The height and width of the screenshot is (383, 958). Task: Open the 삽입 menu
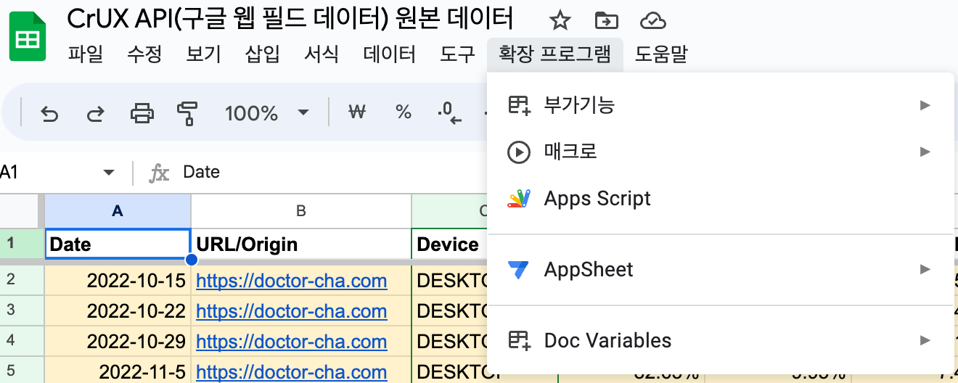coord(263,54)
